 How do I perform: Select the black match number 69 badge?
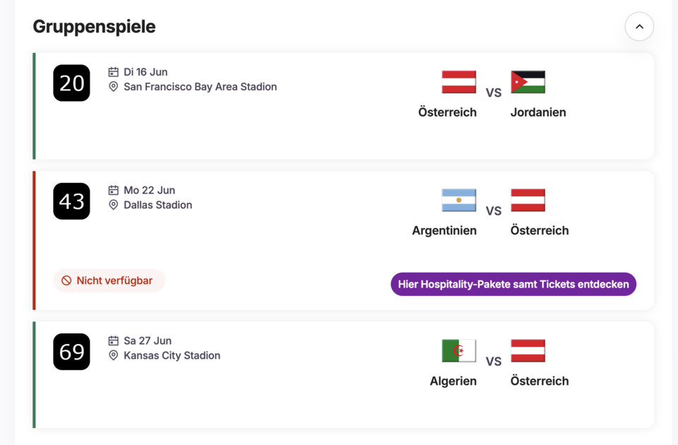pyautogui.click(x=71, y=352)
